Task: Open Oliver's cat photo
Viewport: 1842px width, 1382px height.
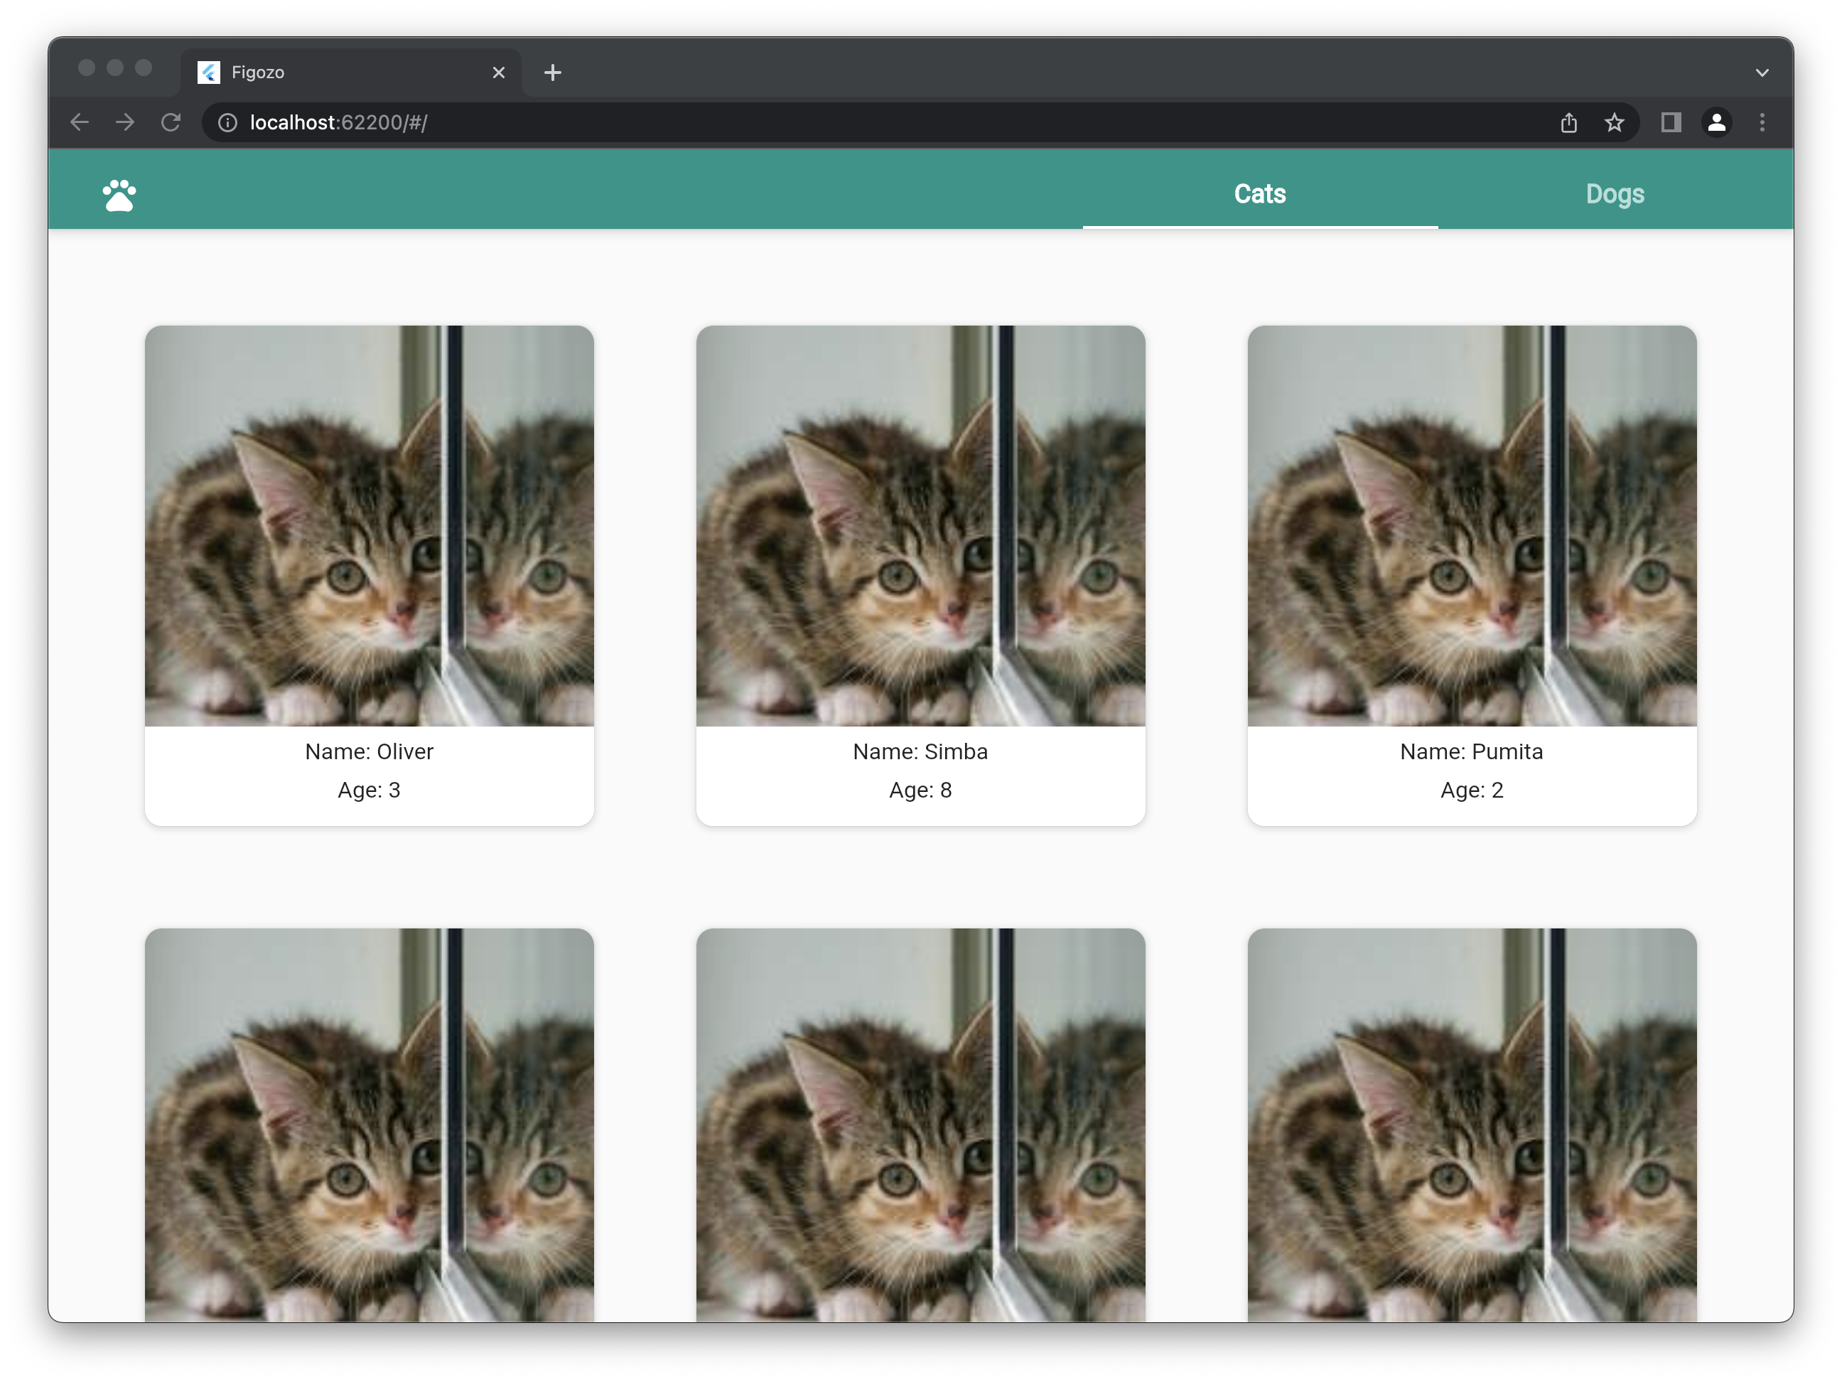Action: (369, 525)
